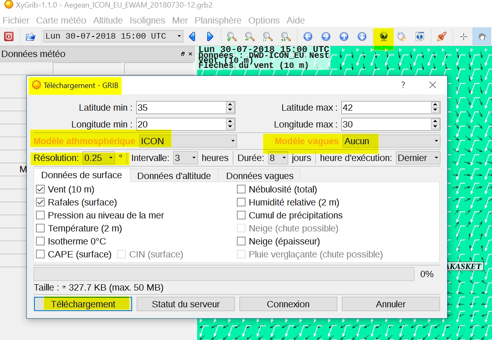Zoom out on the map
This screenshot has width=492, height=340.
coord(250,36)
